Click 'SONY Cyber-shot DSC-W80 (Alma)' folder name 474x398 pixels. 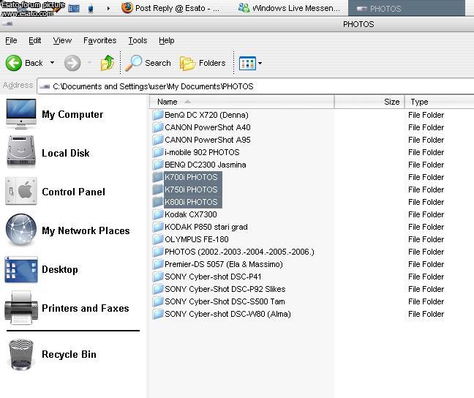(227, 314)
